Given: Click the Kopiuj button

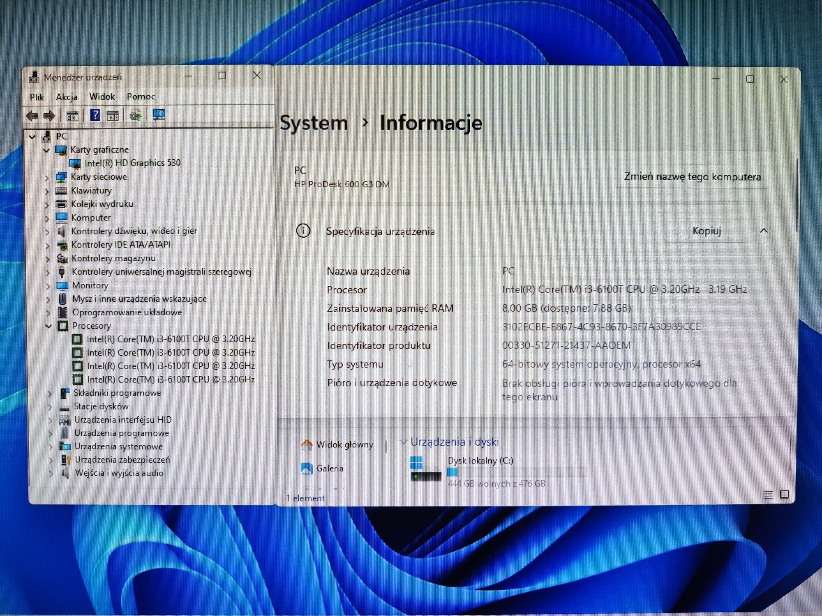Looking at the screenshot, I should pos(707,231).
